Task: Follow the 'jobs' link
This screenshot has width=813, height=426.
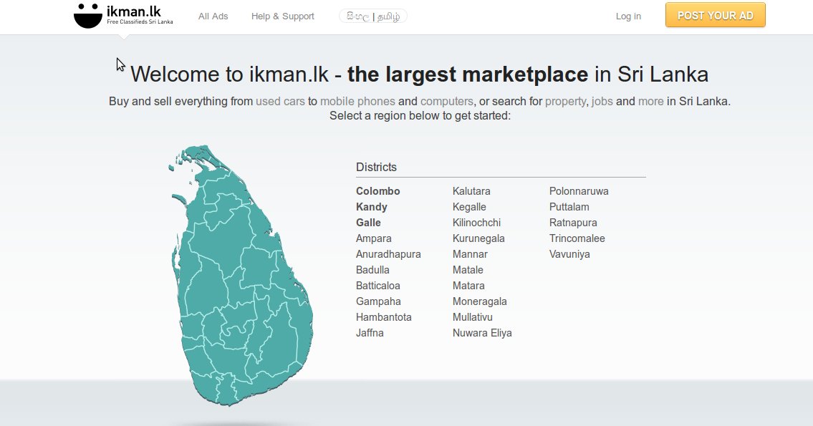Action: (x=602, y=101)
